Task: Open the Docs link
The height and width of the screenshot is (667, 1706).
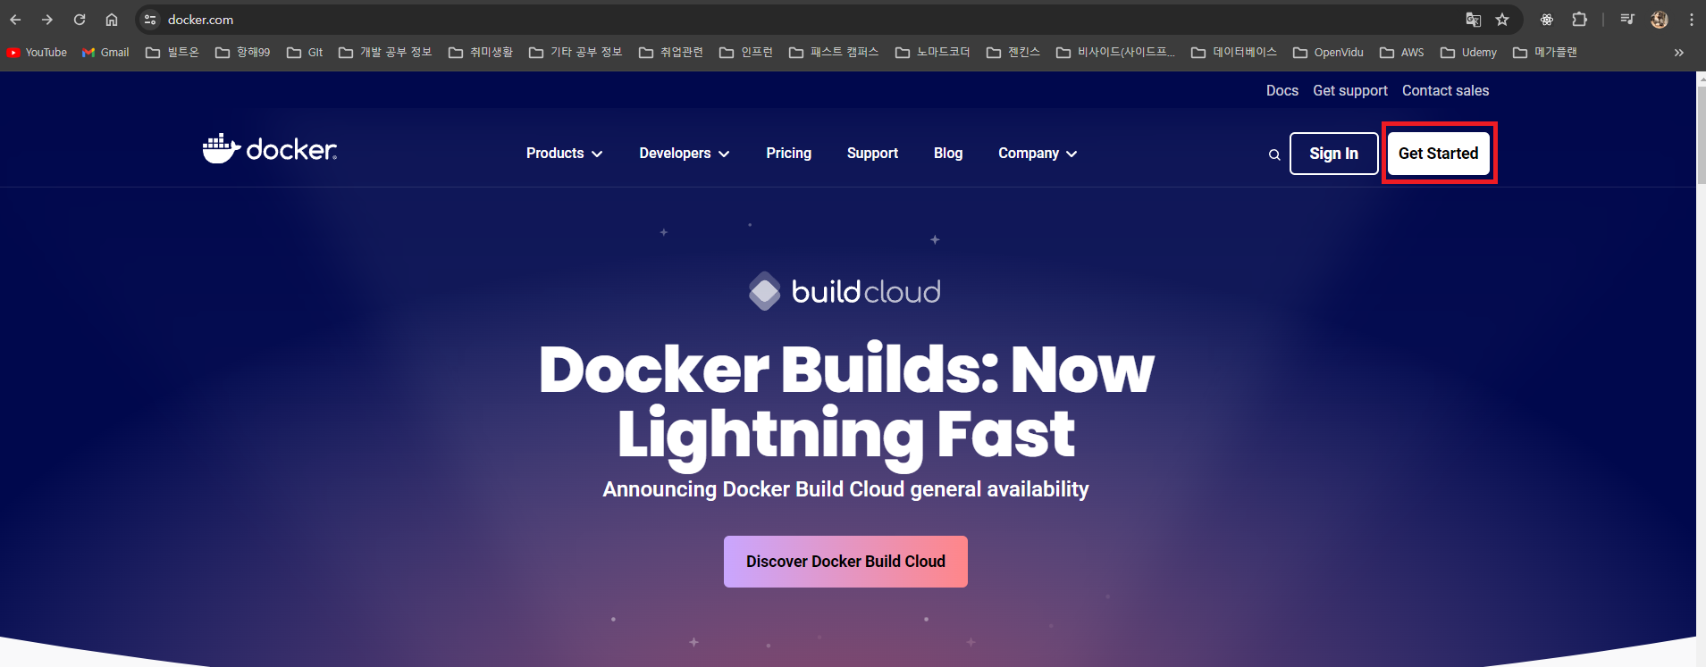Action: coord(1282,91)
